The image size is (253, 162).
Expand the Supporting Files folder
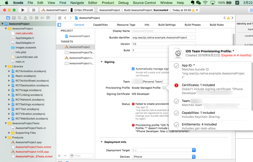(x=9, y=133)
